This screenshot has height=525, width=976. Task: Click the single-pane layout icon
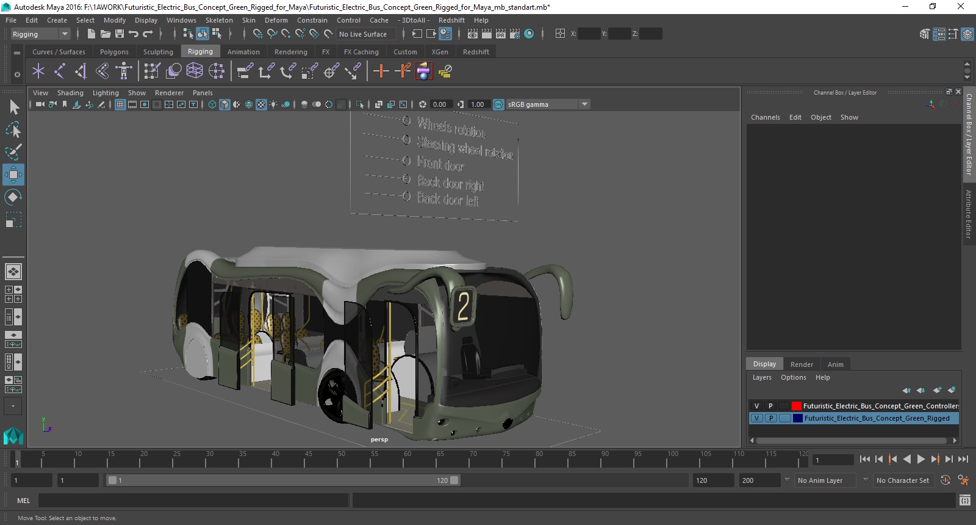pos(13,272)
